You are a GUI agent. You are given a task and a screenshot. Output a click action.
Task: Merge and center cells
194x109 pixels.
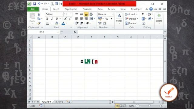(91, 19)
